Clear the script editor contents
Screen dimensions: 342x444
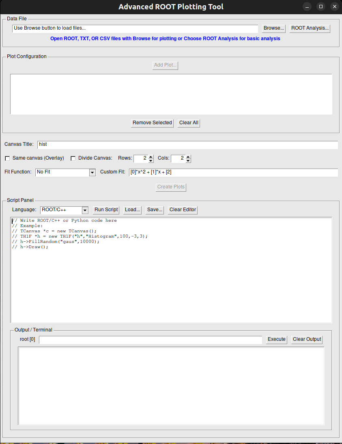click(x=182, y=210)
